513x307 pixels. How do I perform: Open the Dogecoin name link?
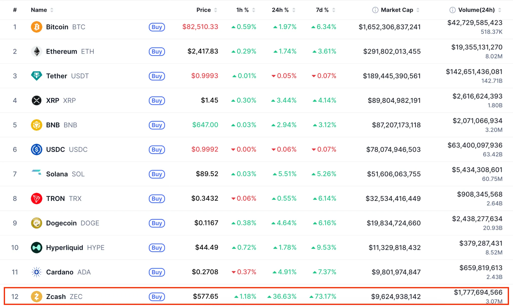tap(61, 223)
